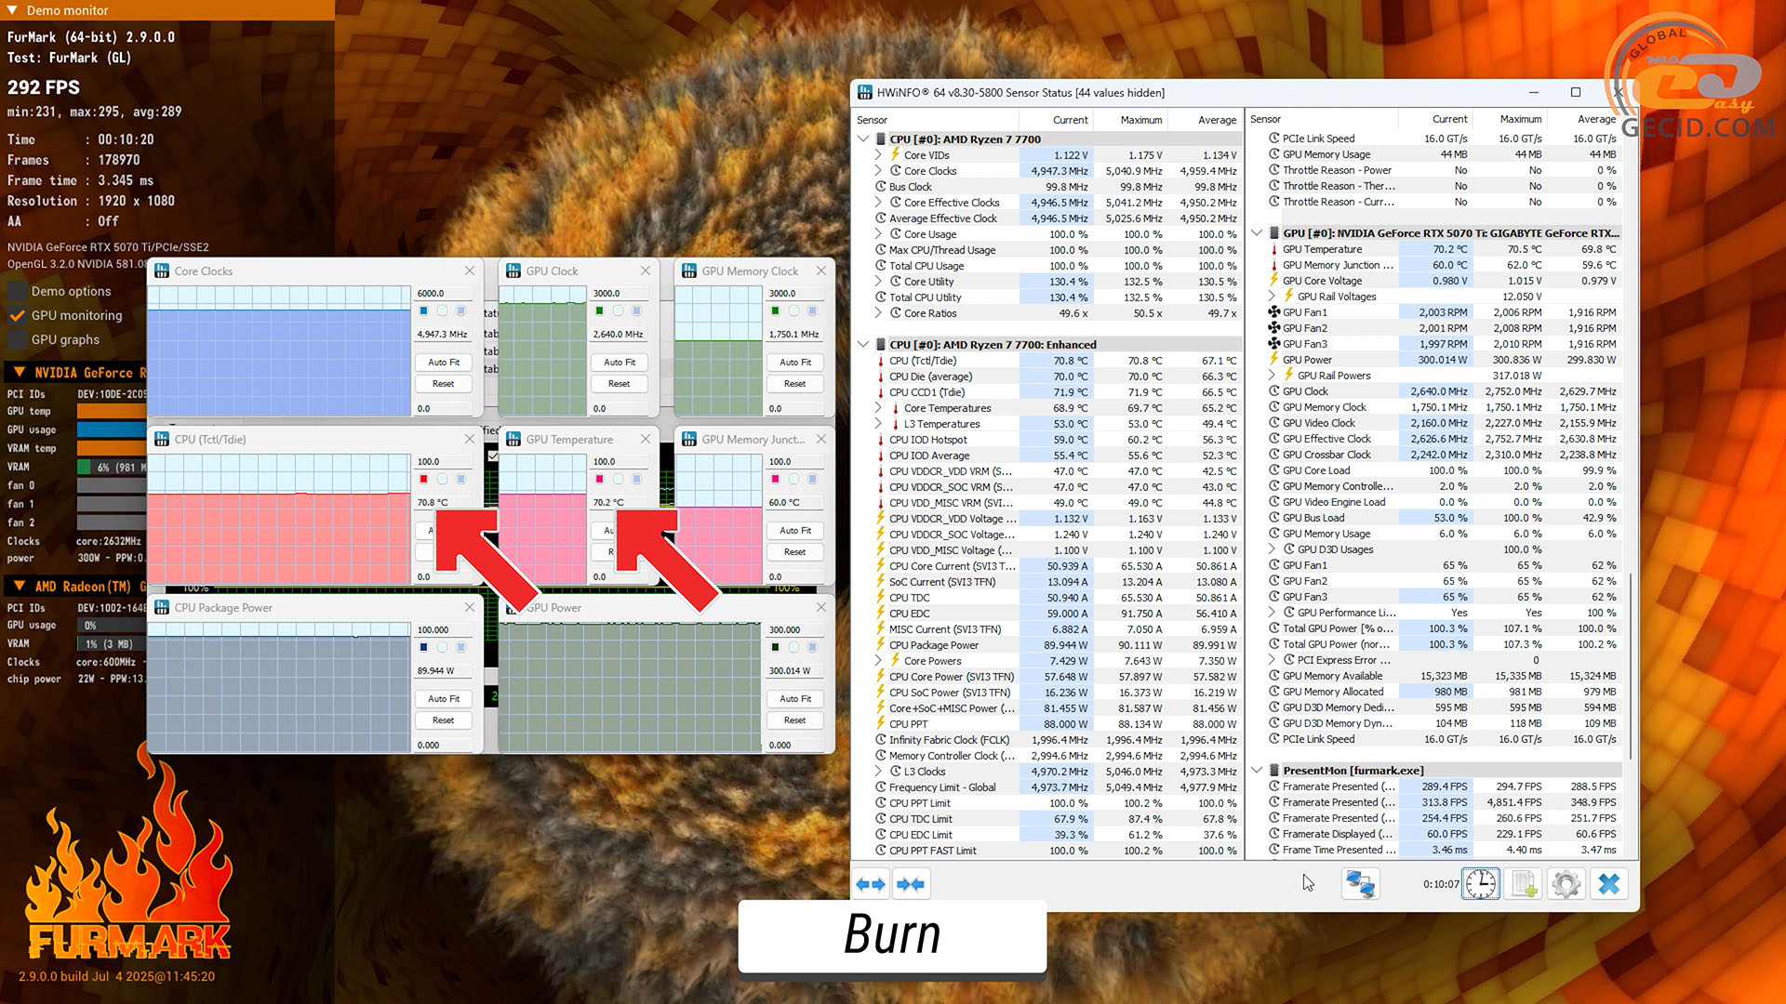1786x1004 pixels.
Task: Click the Average column header in the left panel
Action: coord(1205,120)
